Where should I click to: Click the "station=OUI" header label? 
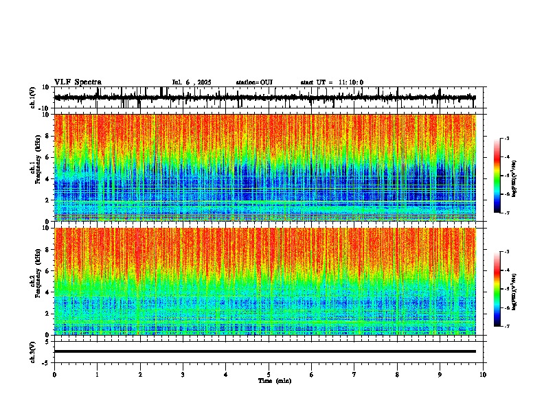[x=254, y=82]
